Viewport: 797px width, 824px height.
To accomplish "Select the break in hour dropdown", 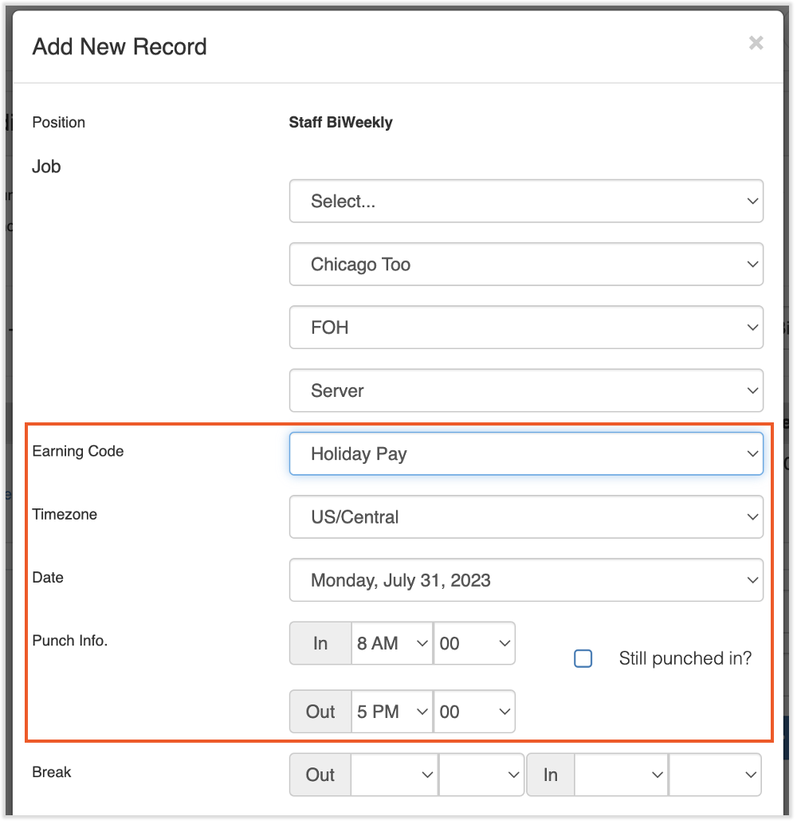I will (621, 775).
